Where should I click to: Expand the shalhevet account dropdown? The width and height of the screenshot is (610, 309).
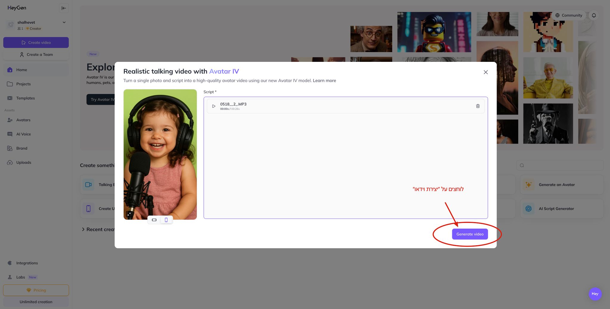(64, 22)
